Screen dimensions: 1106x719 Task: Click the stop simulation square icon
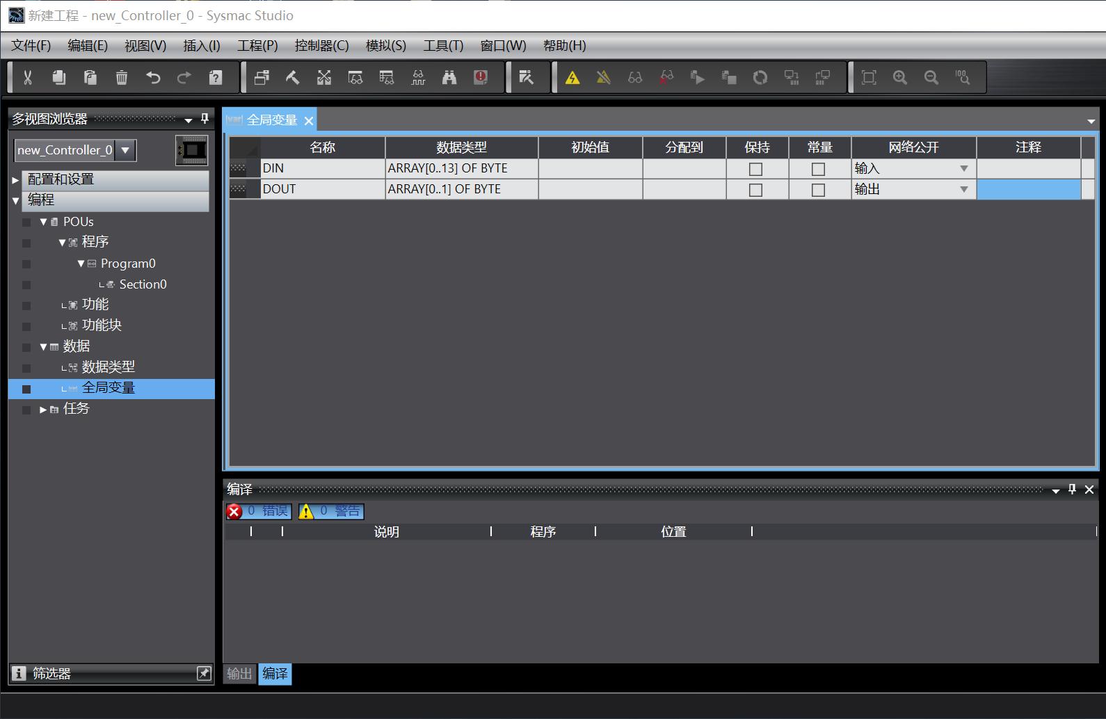[729, 77]
